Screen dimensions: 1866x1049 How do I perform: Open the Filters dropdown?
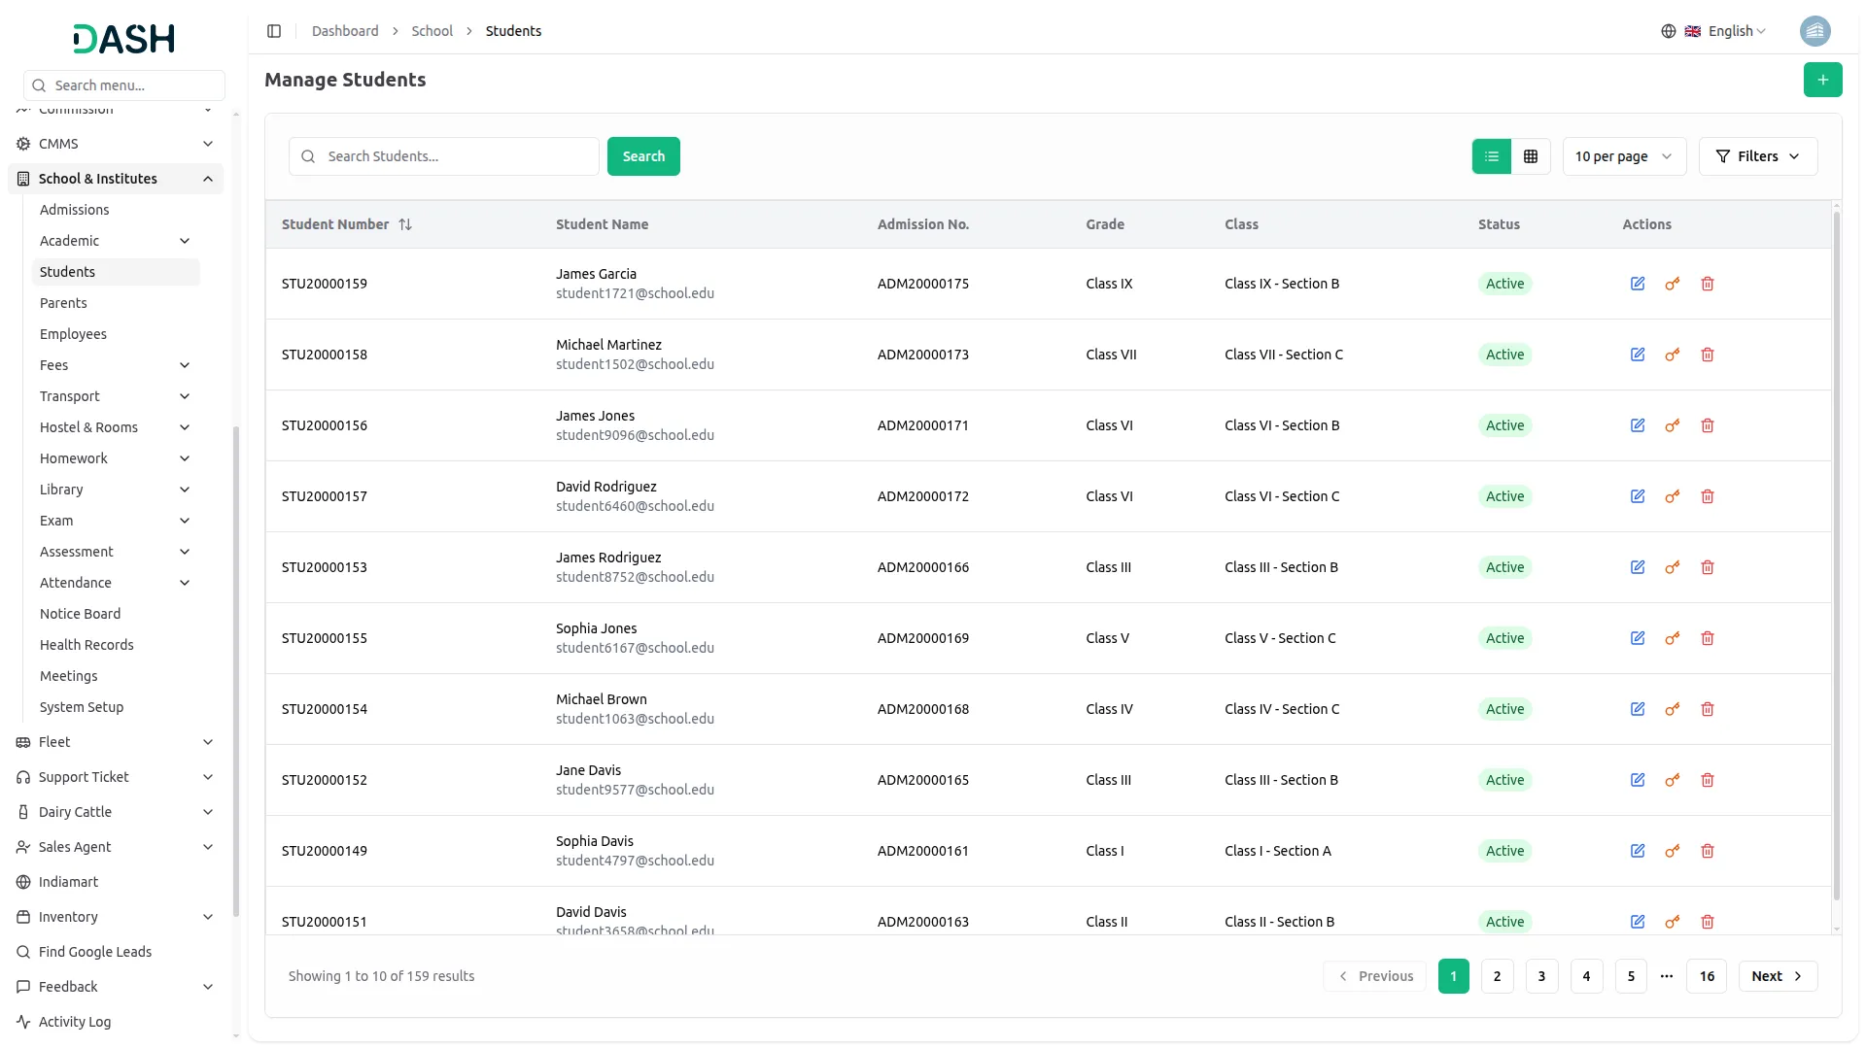click(1757, 156)
